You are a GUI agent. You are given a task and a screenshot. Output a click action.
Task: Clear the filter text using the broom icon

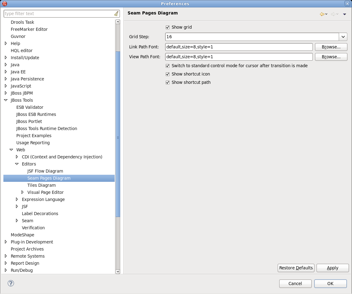click(x=116, y=13)
